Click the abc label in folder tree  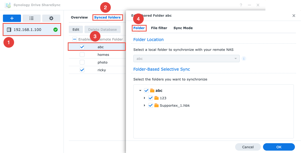159,91
